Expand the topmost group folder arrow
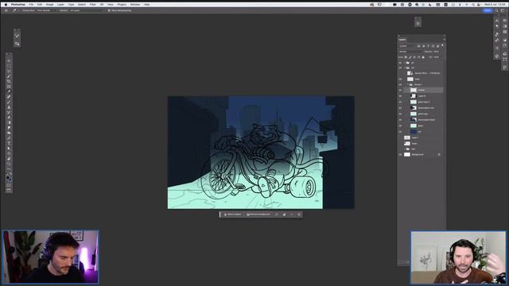 tap(405, 63)
